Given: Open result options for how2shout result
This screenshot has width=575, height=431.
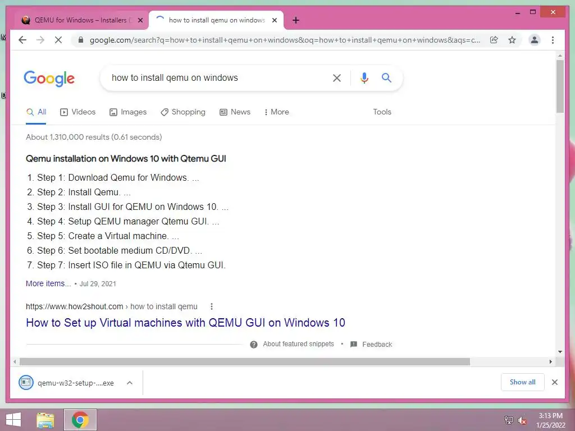Looking at the screenshot, I should coord(212,306).
